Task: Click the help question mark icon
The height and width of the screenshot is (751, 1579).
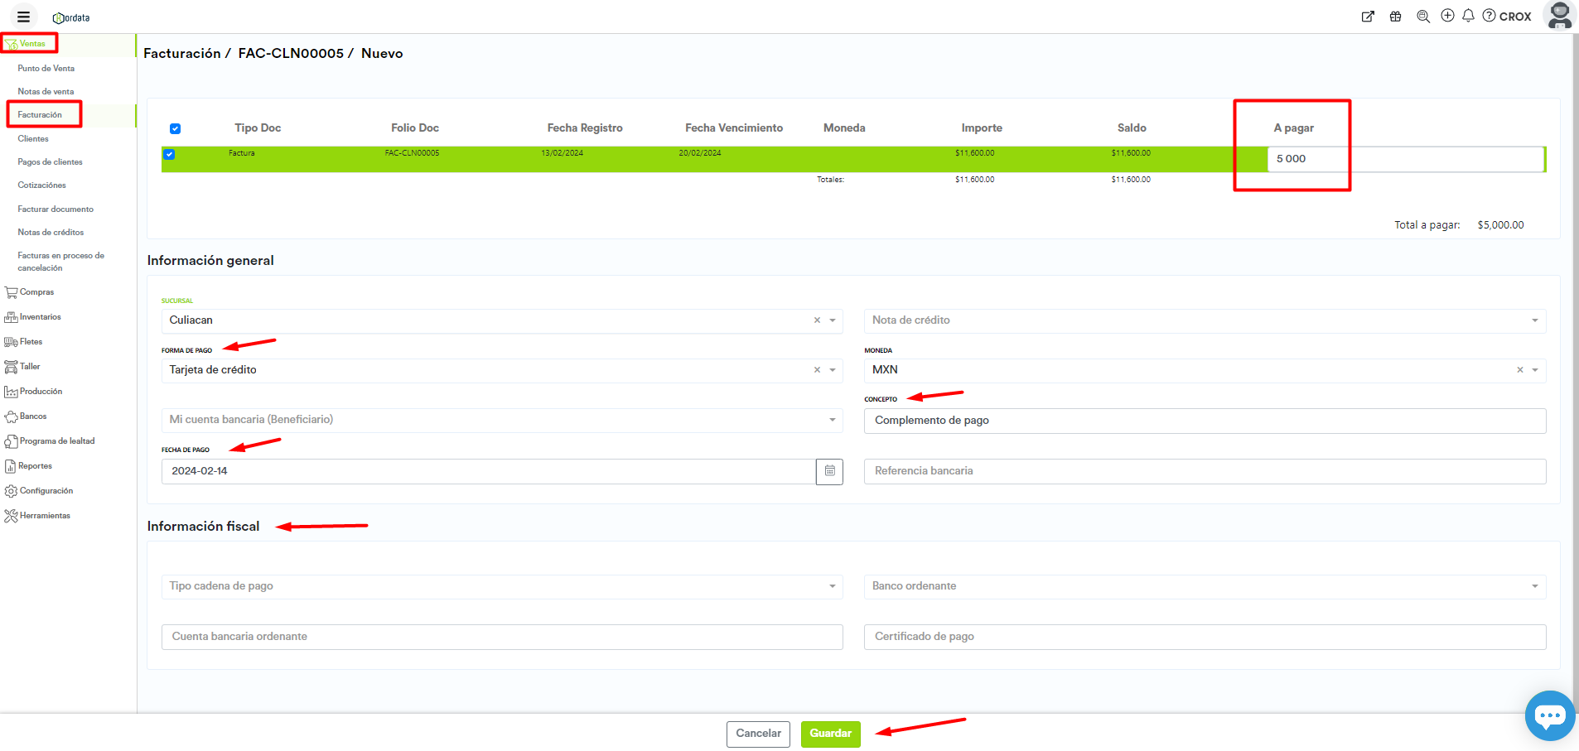Action: point(1489,16)
